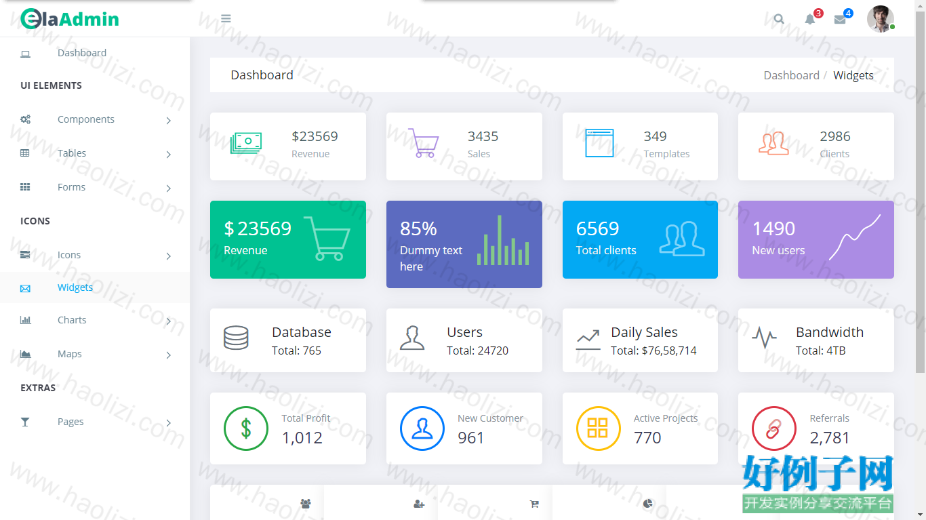Click the green Total Profit dollar icon
Image resolution: width=926 pixels, height=520 pixels.
(x=246, y=428)
